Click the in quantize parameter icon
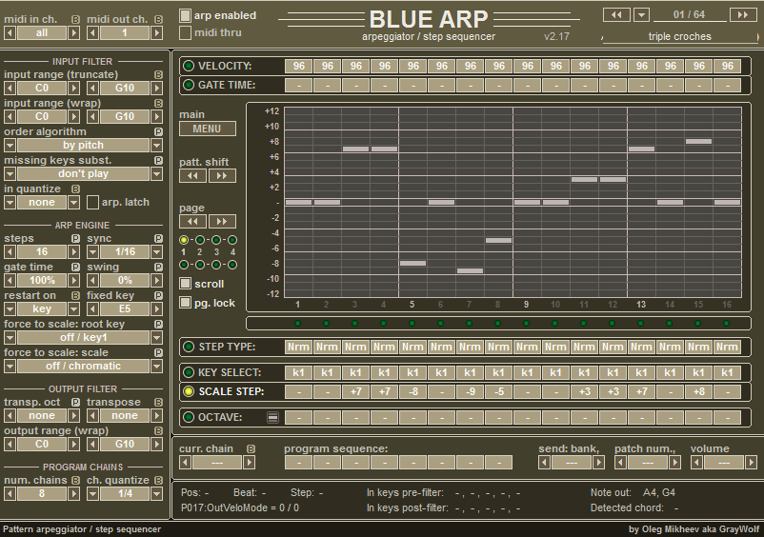764x537 pixels. point(75,189)
